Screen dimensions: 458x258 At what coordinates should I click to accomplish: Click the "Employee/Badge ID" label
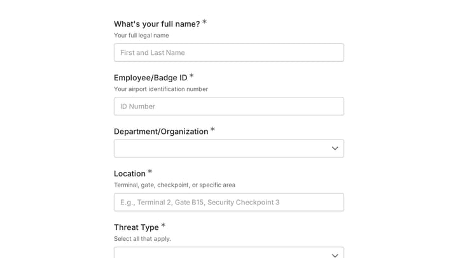tap(150, 78)
